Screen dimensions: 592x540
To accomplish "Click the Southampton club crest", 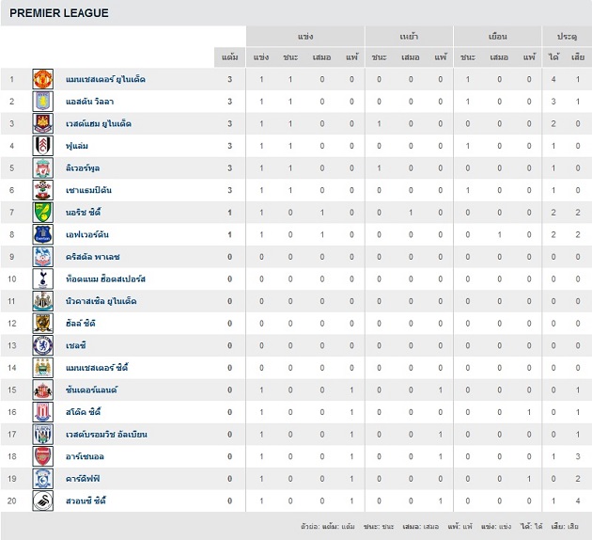I will click(x=43, y=190).
